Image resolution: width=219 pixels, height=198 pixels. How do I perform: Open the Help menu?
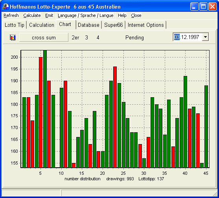122,15
